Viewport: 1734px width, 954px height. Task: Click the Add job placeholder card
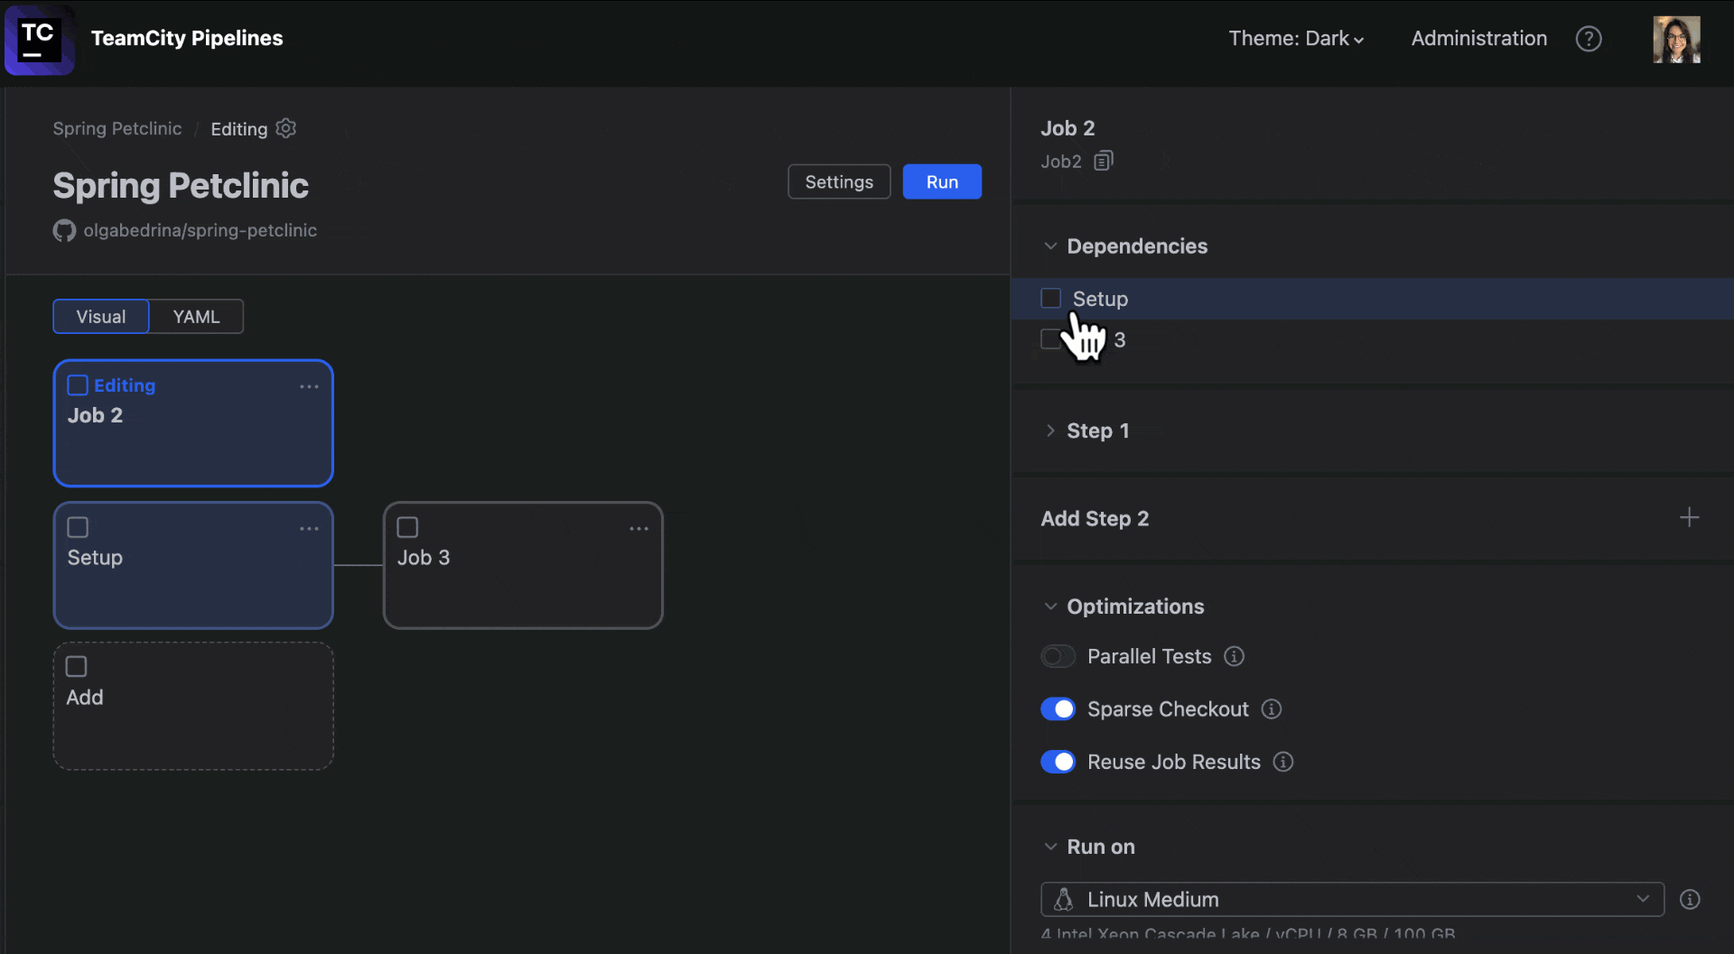coord(193,706)
